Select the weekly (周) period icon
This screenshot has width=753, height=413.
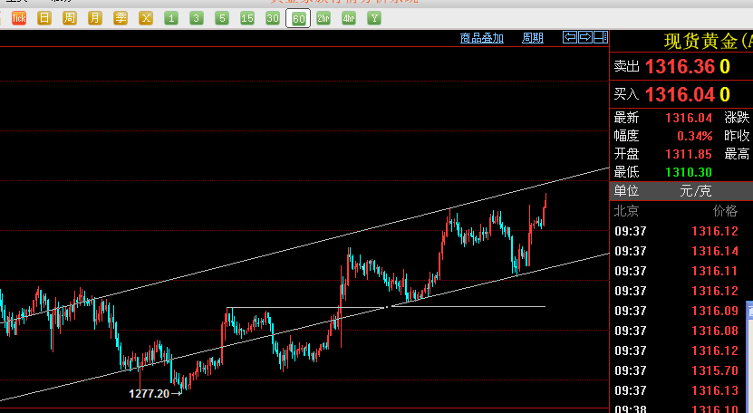70,18
